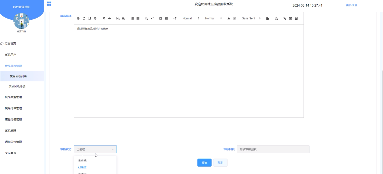The height and width of the screenshot is (174, 383).
Task: Insert an image via the image icon
Action: [x=290, y=18]
